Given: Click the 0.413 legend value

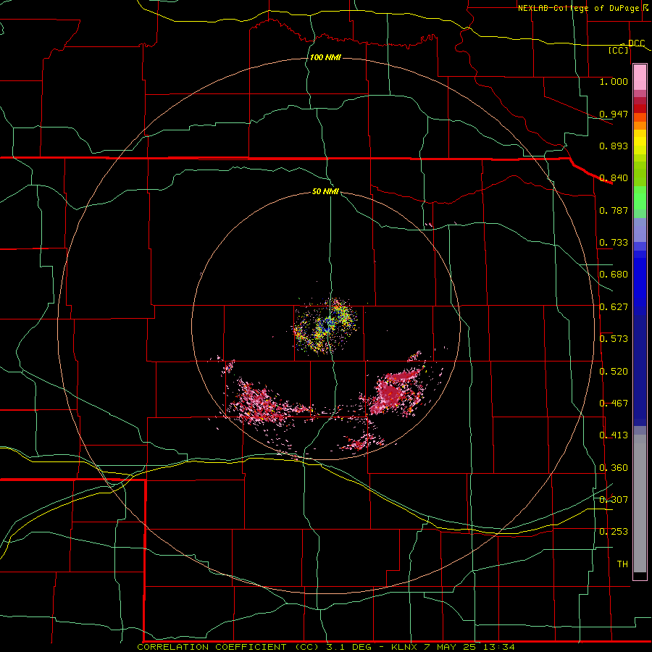Looking at the screenshot, I should [614, 435].
